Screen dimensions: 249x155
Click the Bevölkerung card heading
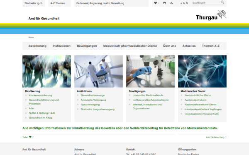[32, 91]
